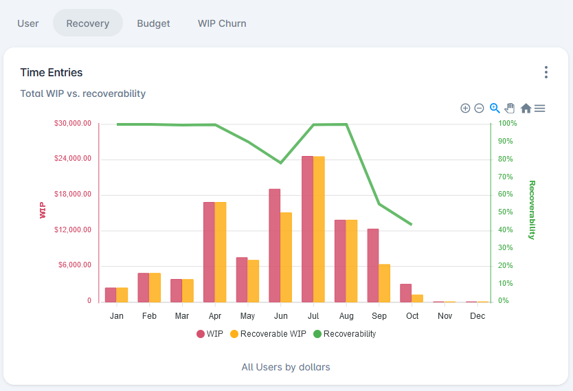Click the chart zoom in icon
The image size is (573, 391).
(x=465, y=108)
